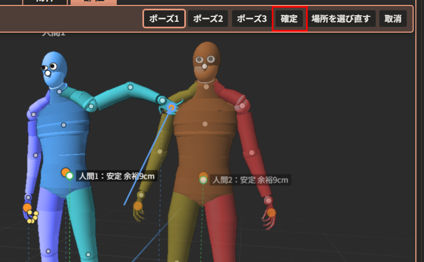Select red arm wrist joint point
The width and height of the screenshot is (424, 262).
pyautogui.click(x=268, y=200)
